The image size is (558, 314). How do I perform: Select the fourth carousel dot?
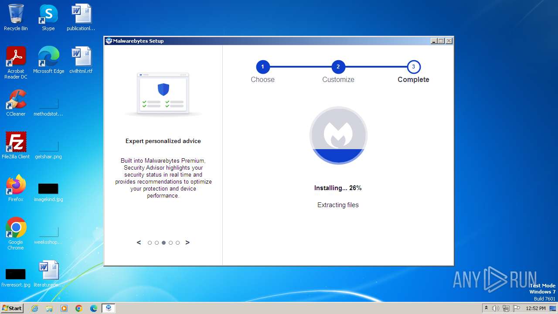pos(170,243)
